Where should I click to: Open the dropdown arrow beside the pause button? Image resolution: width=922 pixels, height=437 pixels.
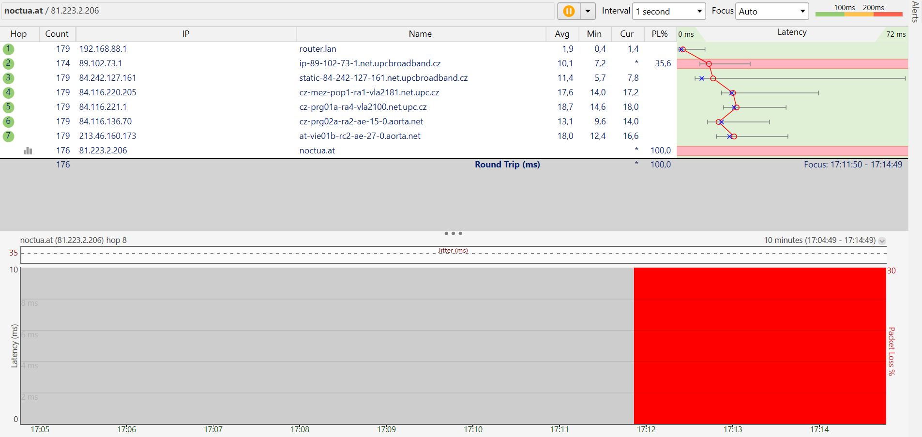588,11
